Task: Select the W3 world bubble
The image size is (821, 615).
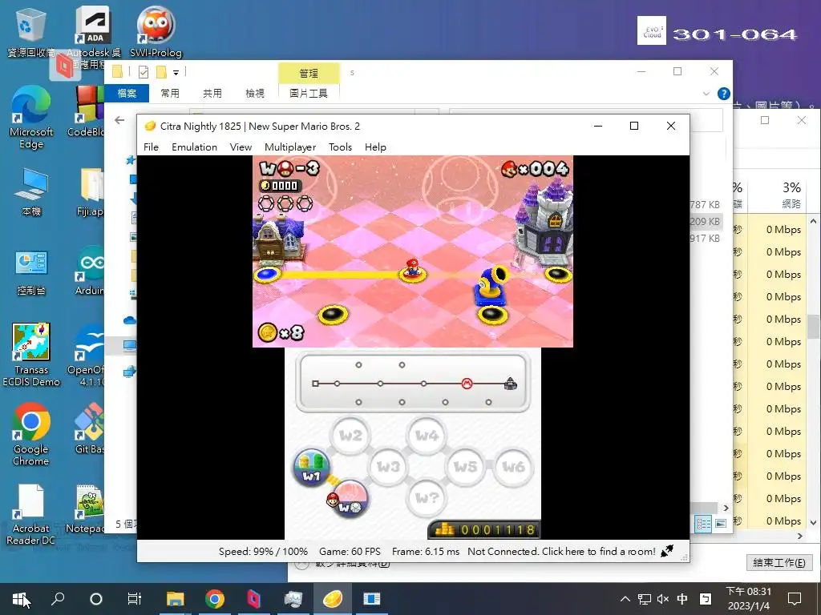Action: [x=388, y=467]
